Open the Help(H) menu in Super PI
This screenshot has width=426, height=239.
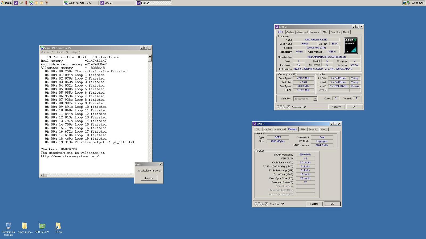pos(76,52)
